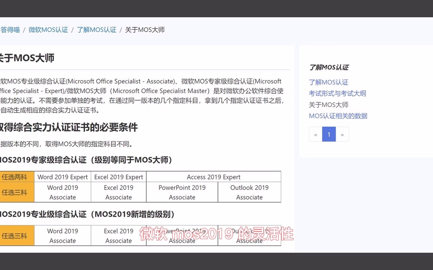Click Excel 2019 Associate in professional table
Viewport: 433px width, 270px height.
tap(119, 236)
